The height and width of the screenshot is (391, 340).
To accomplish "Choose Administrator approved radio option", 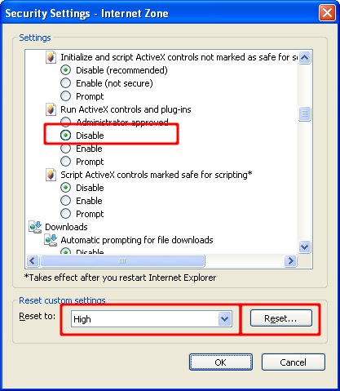I will [65, 122].
